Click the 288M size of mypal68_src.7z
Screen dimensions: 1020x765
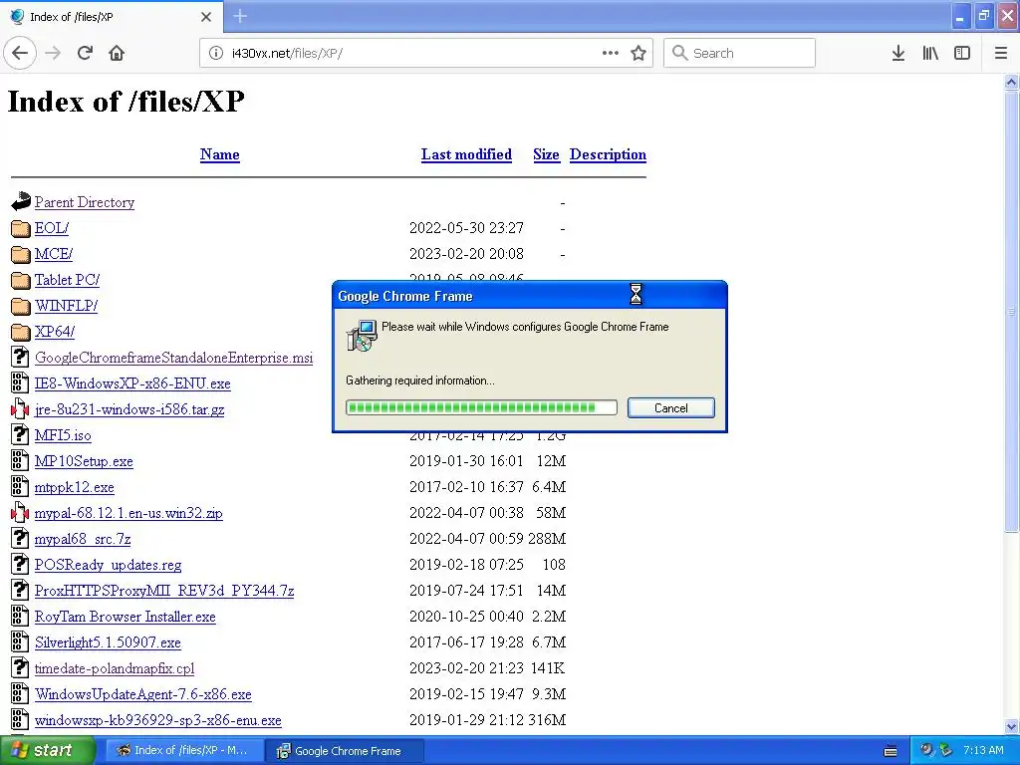[x=547, y=539]
